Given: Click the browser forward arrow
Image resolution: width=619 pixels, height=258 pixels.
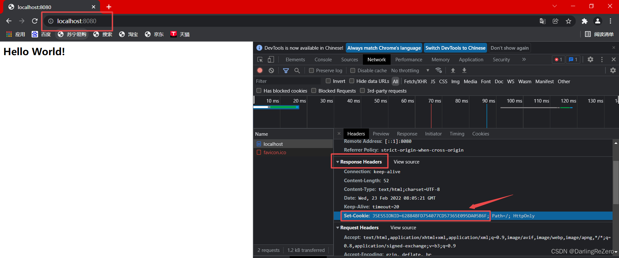Looking at the screenshot, I should (x=22, y=21).
